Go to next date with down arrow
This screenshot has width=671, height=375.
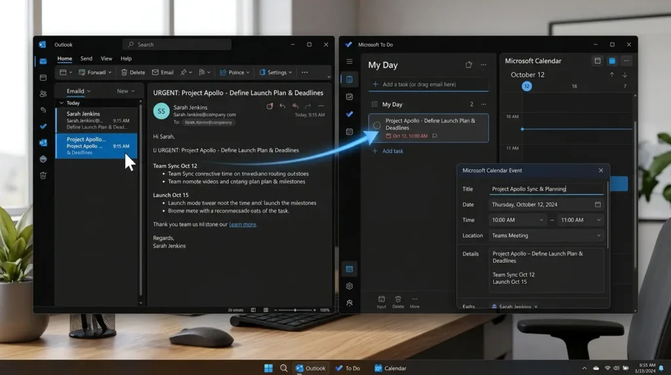tap(624, 75)
